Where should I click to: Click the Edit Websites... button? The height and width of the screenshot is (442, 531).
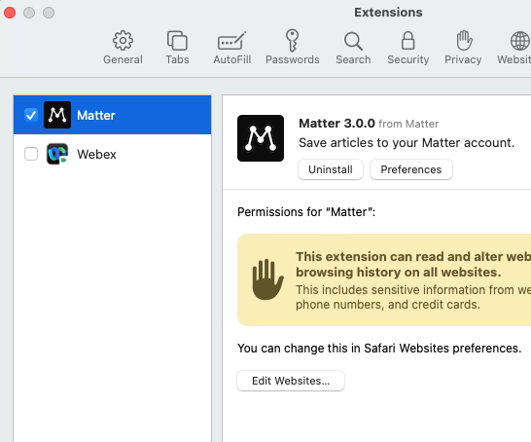[291, 381]
